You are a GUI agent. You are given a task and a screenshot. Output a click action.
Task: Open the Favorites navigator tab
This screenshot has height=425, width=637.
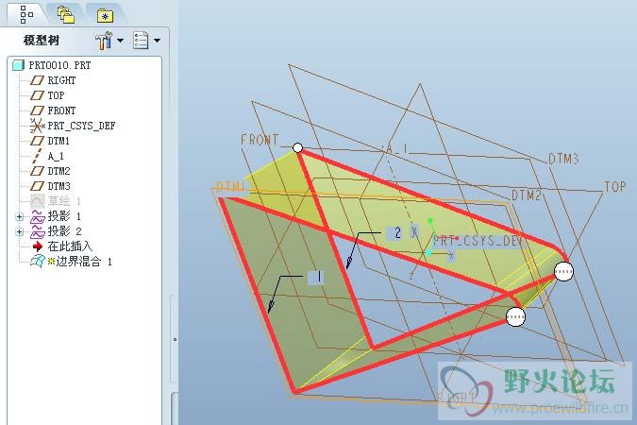[105, 16]
